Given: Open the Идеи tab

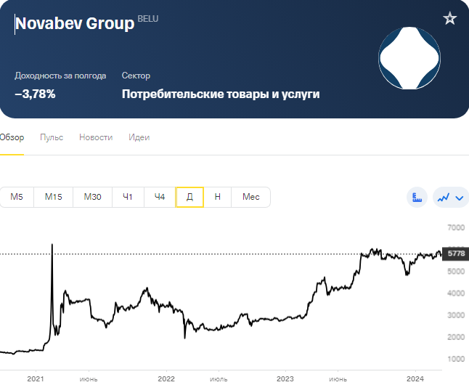Looking at the screenshot, I should [139, 137].
